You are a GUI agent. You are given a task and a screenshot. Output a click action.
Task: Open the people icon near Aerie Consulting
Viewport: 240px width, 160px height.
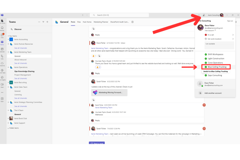coord(204,15)
